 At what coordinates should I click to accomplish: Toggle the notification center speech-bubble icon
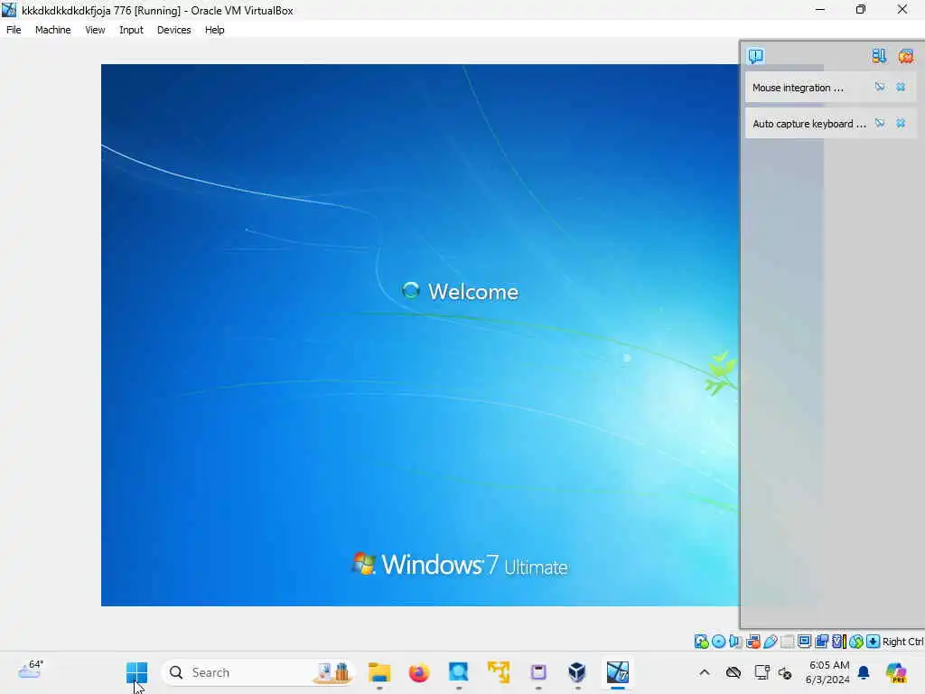(756, 56)
